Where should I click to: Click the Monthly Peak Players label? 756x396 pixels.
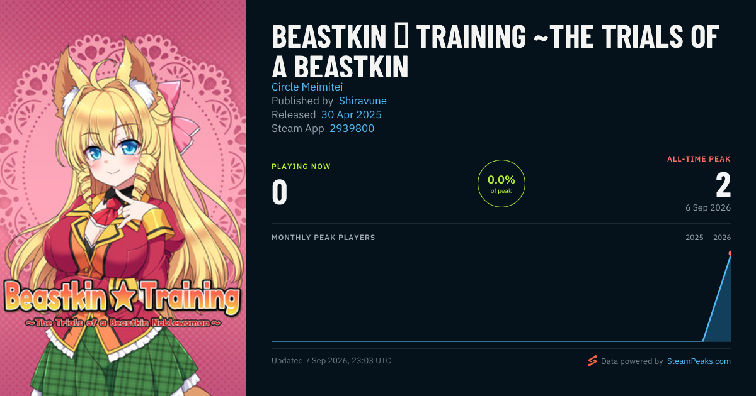[323, 238]
